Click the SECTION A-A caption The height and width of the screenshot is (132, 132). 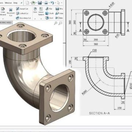point(99,113)
